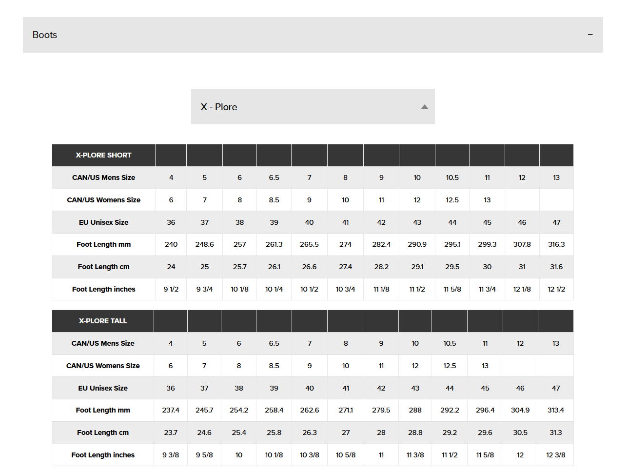The height and width of the screenshot is (472, 628).
Task: Select Foot Length inches label in X-PLORE TALL table
Action: click(x=103, y=455)
